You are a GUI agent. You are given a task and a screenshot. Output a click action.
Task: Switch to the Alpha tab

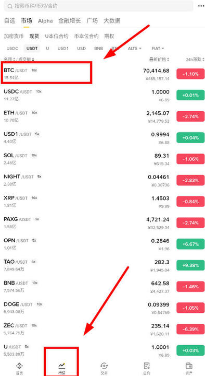(45, 21)
